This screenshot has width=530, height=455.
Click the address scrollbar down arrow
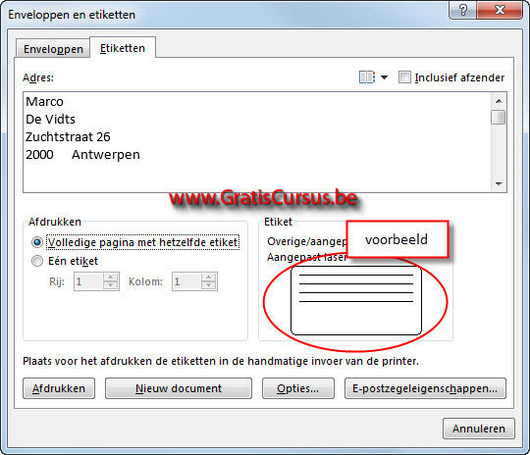pyautogui.click(x=499, y=184)
